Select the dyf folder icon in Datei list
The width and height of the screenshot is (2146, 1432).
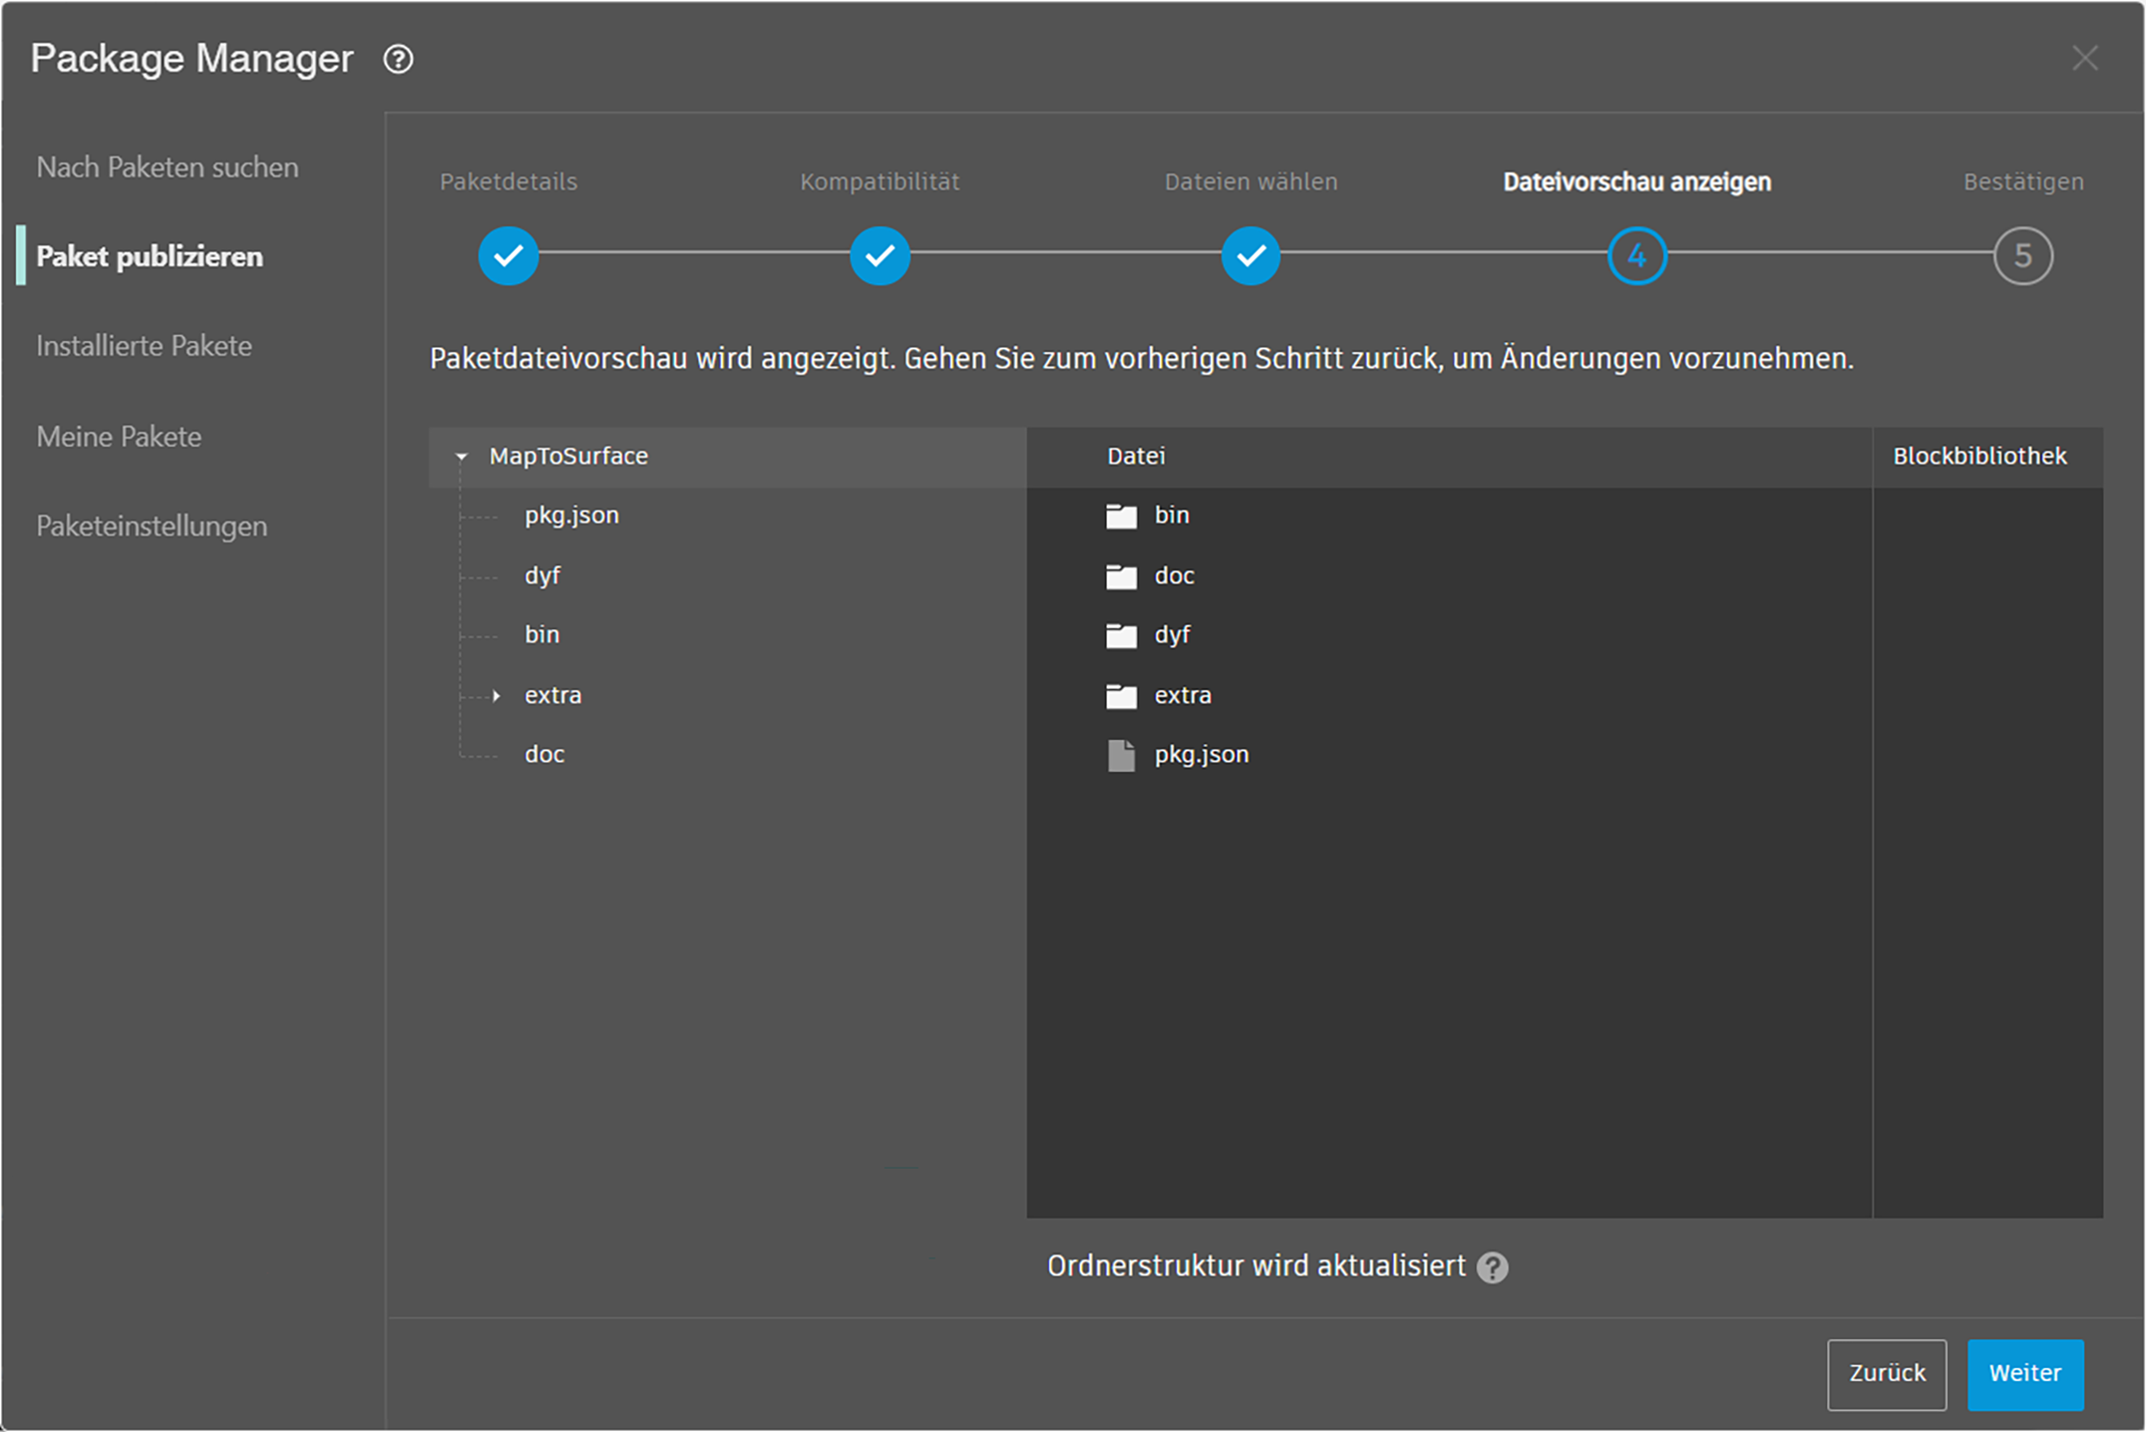(1121, 635)
